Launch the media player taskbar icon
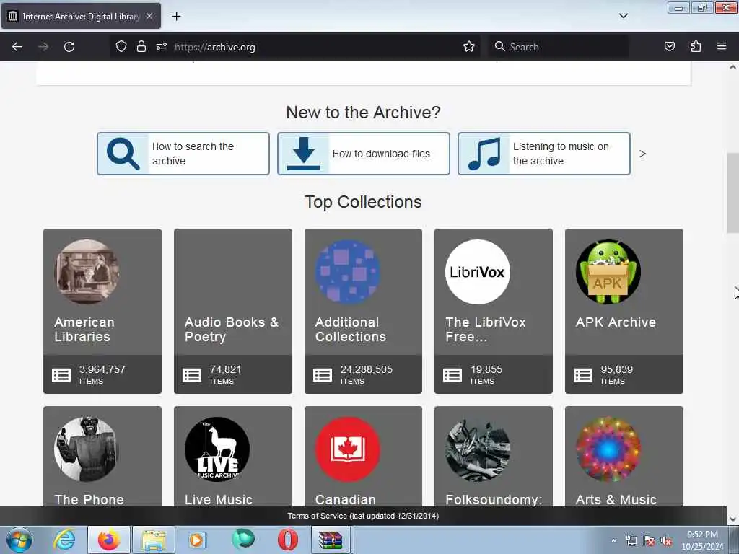This screenshot has height=554, width=739. pos(197,540)
